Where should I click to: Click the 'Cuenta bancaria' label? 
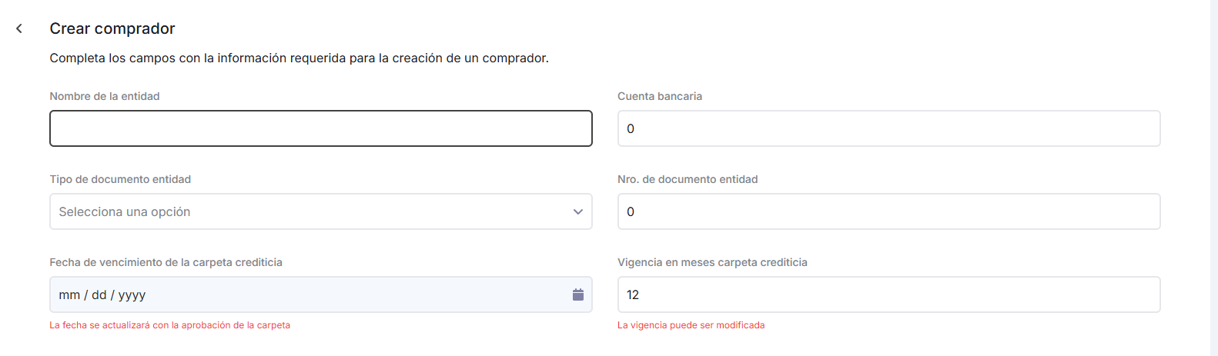pos(660,96)
